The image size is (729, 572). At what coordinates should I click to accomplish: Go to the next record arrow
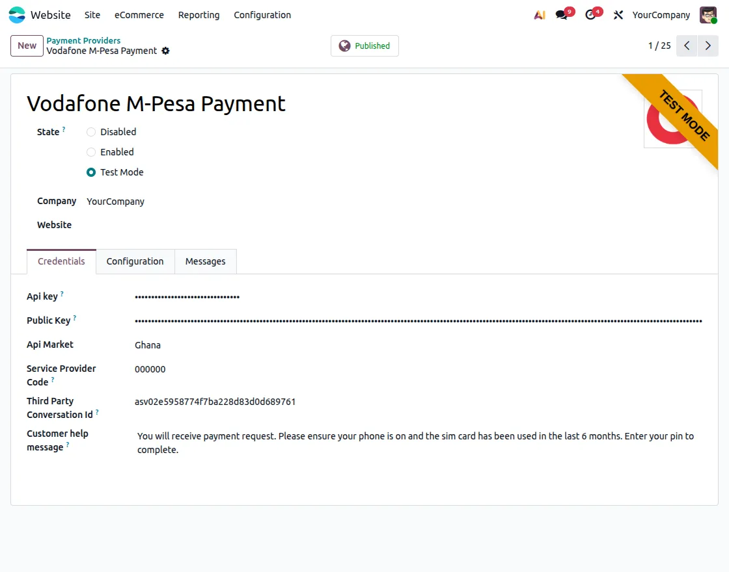(708, 45)
